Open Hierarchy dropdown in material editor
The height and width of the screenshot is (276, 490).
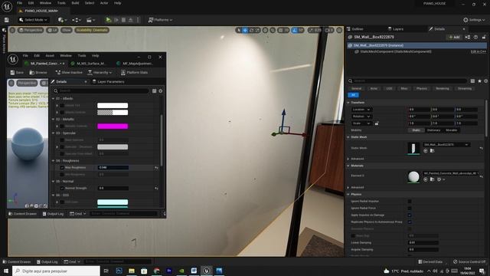click(100, 72)
